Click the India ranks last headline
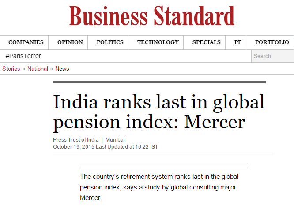The width and height of the screenshot is (294, 208). click(159, 112)
